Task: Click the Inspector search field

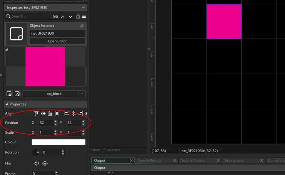Action: tap(27, 16)
